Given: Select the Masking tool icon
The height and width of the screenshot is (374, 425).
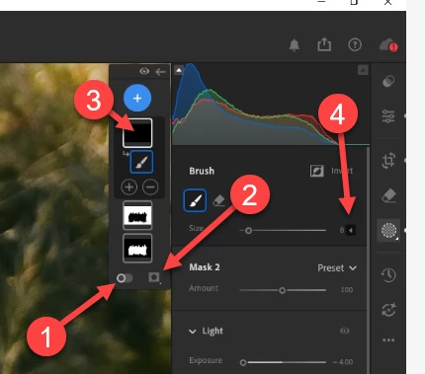Looking at the screenshot, I should click(x=388, y=230).
